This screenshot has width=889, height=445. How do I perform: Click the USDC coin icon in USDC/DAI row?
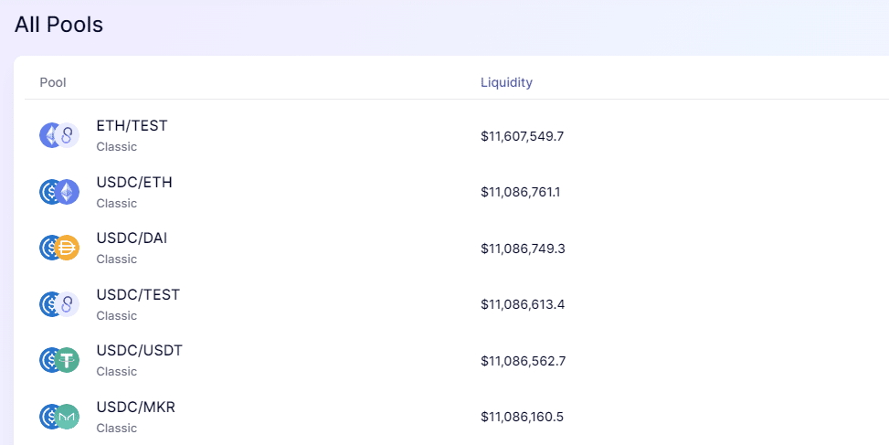[x=48, y=248]
